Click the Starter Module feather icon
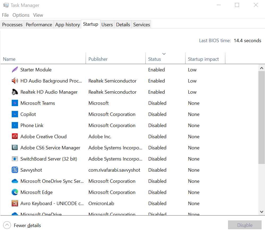Viewport: 265px width, 234px height. click(15, 70)
